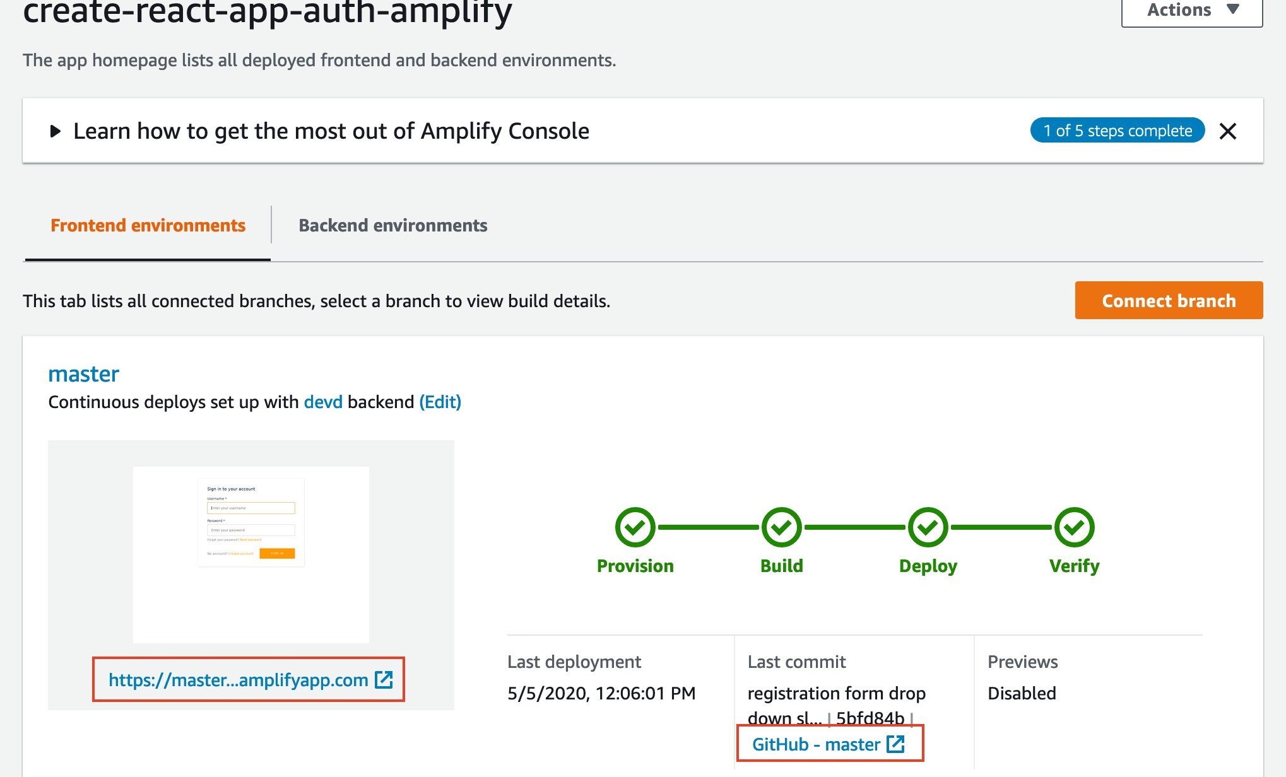Switch to the Frontend environments tab
The image size is (1286, 777).
148,225
